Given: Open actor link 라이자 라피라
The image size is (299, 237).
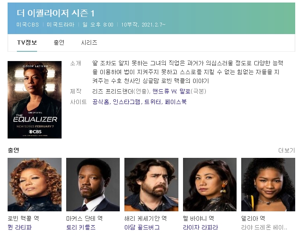Looking at the screenshot, I should pos(200,227).
